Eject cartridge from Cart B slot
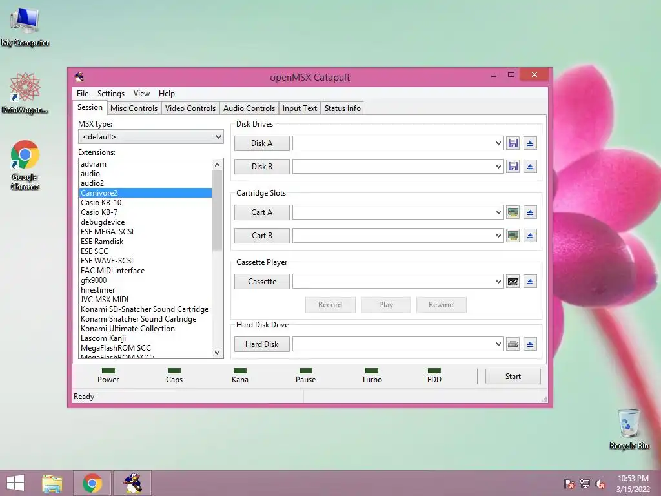 point(530,236)
